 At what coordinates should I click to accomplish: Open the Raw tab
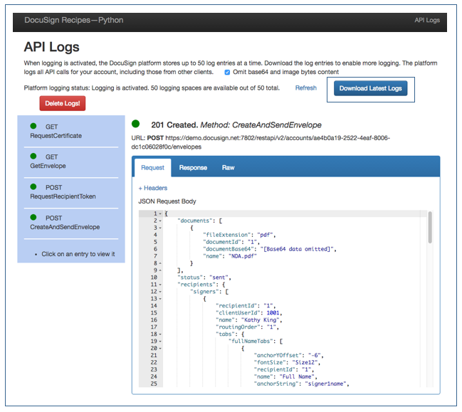click(228, 167)
